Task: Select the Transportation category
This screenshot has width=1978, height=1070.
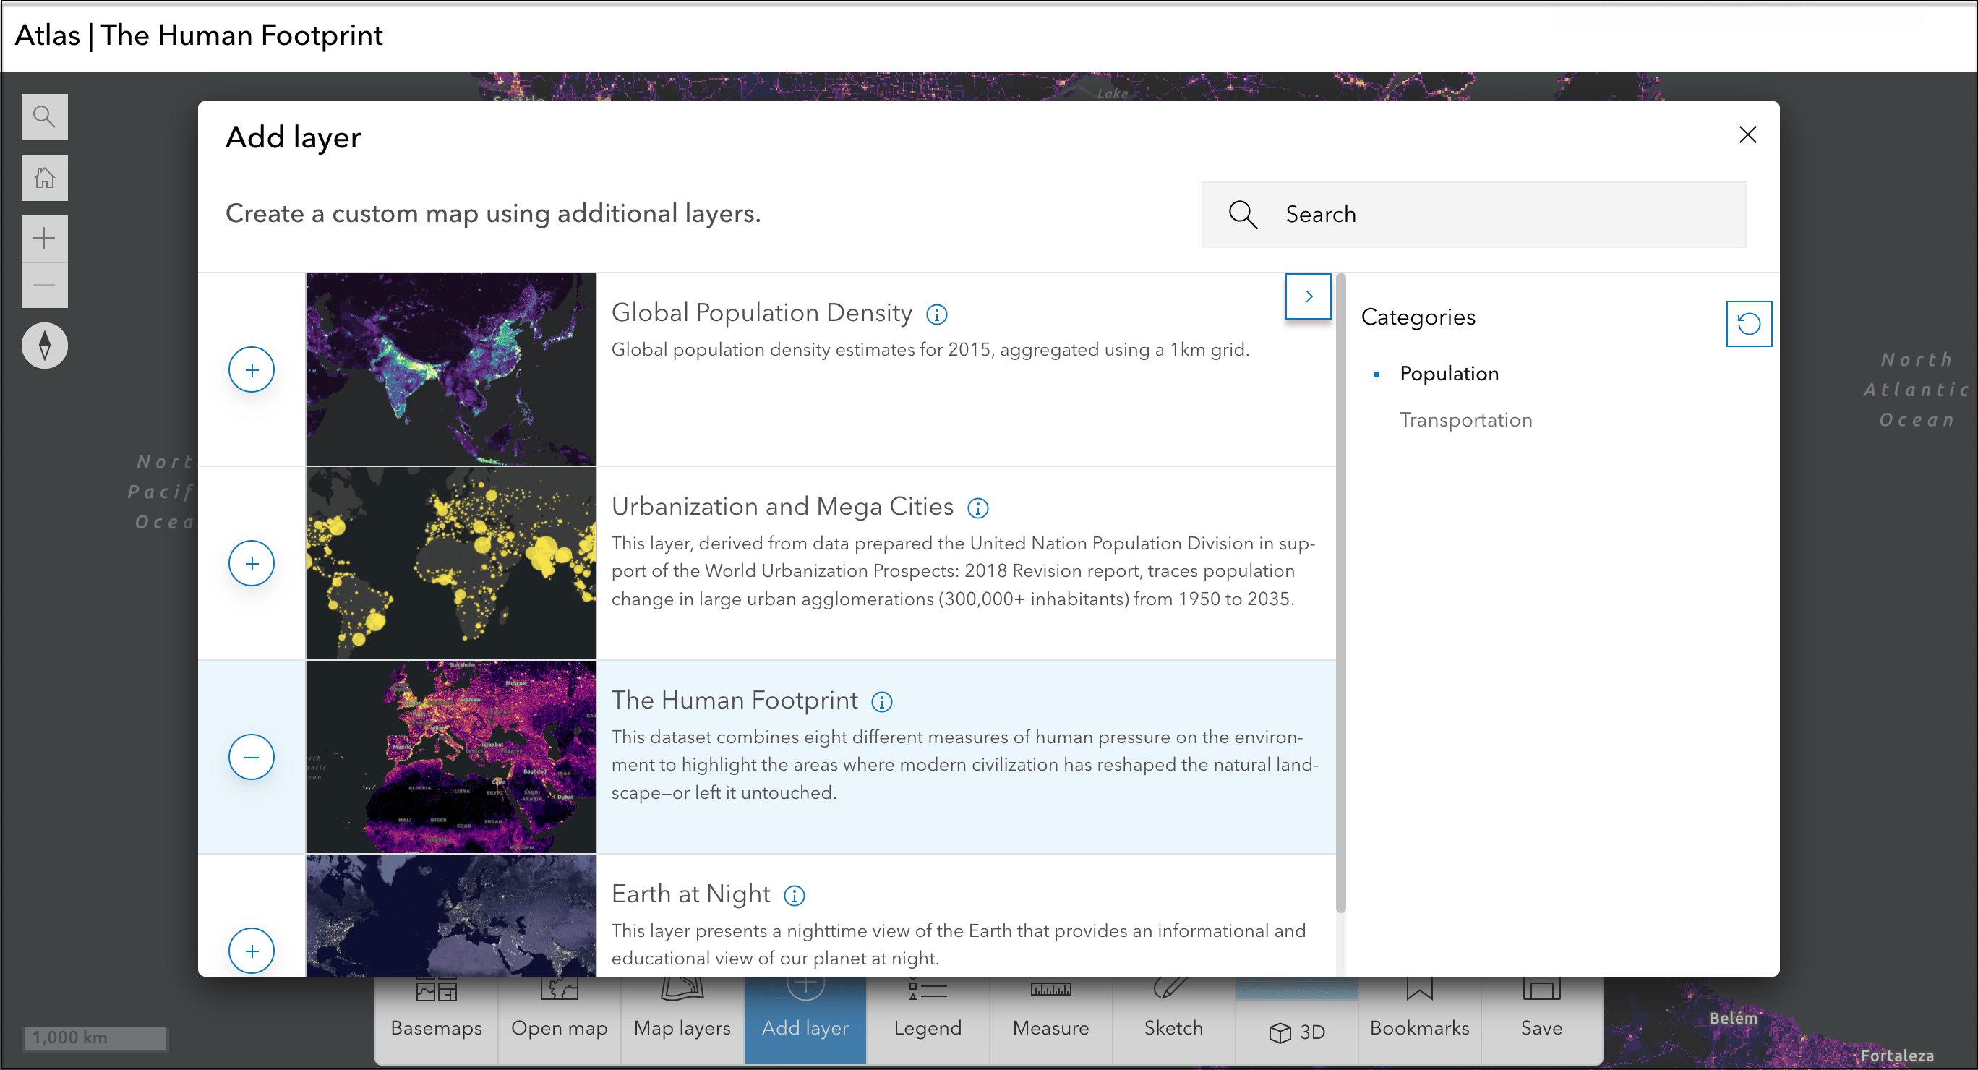Action: (1466, 419)
